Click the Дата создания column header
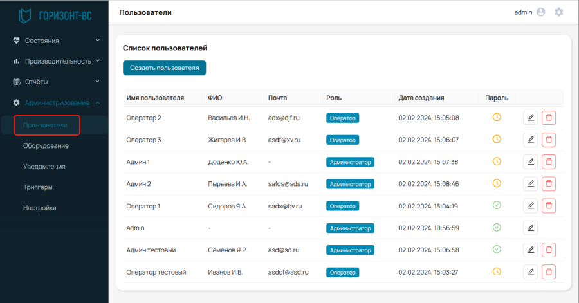Viewport: 579px width, 303px height. pos(421,98)
